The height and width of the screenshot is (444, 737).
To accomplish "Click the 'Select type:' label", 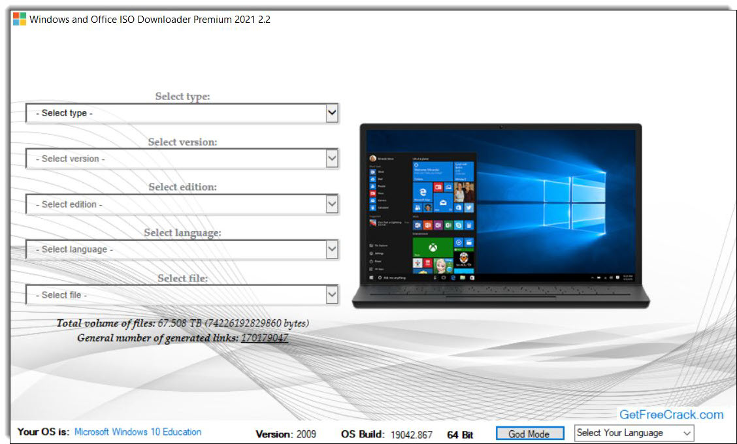I will point(182,97).
